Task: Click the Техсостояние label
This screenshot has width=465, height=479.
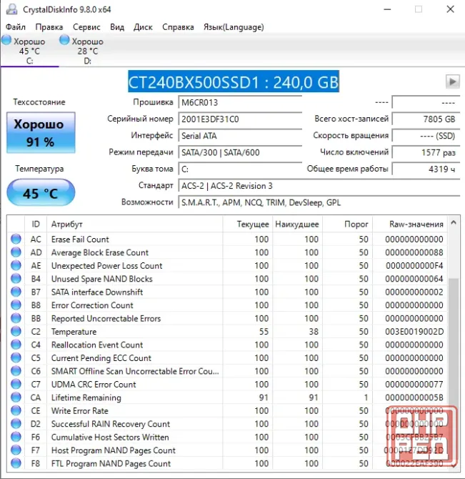Action: click(39, 102)
